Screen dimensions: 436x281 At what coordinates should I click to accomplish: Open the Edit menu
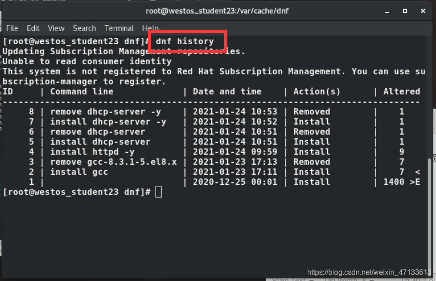pos(33,28)
